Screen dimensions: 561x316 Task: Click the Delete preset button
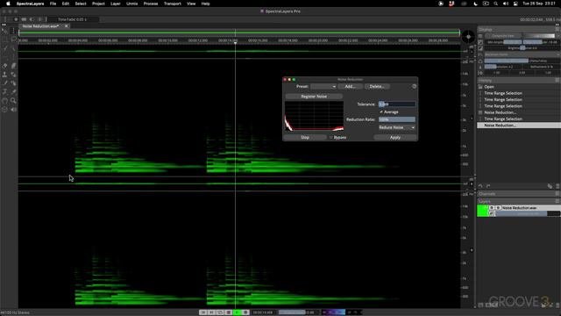point(377,86)
